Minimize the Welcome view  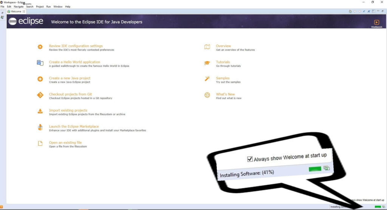pyautogui.click(x=378, y=11)
